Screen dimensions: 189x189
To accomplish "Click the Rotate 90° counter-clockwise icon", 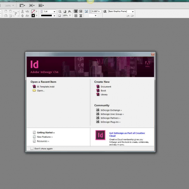I will [x=11, y=11].
